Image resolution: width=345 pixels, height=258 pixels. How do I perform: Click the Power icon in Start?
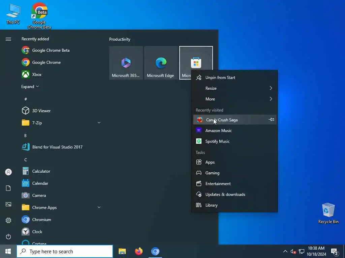[x=8, y=237]
